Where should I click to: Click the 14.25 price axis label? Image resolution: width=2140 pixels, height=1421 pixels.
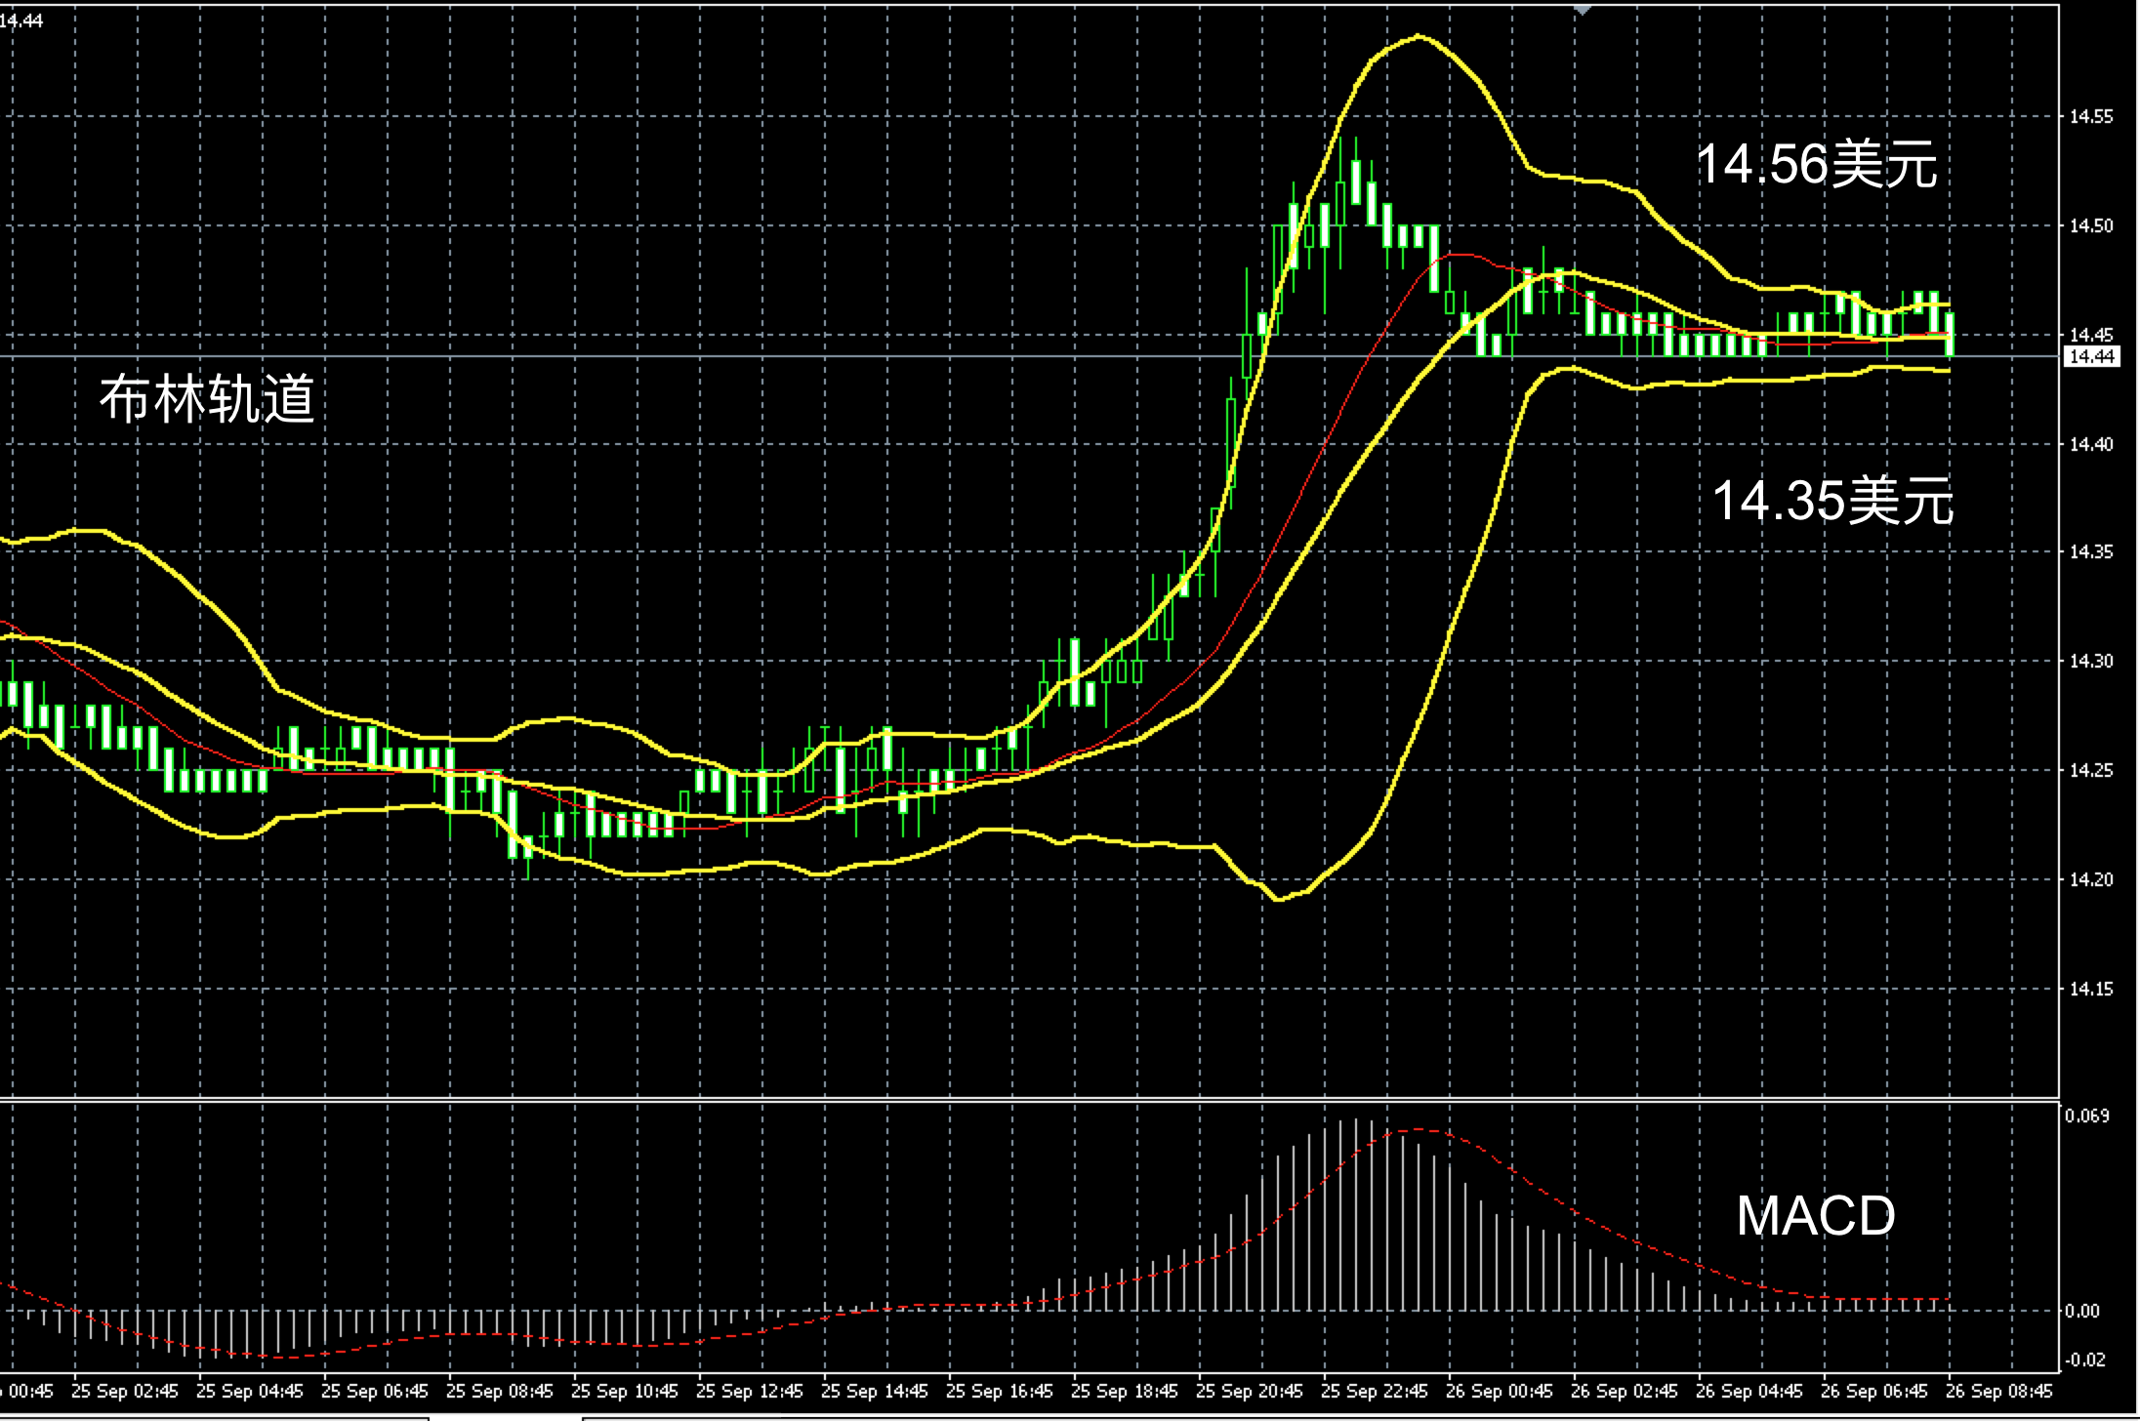2091,771
